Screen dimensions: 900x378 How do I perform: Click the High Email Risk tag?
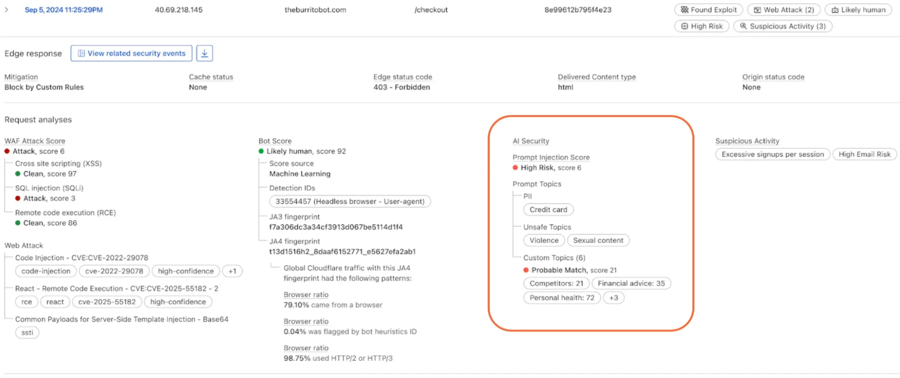pyautogui.click(x=864, y=154)
